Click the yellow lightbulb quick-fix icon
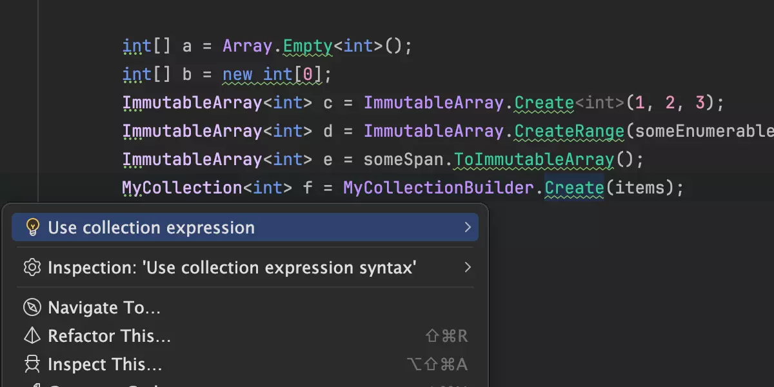 [x=32, y=228]
